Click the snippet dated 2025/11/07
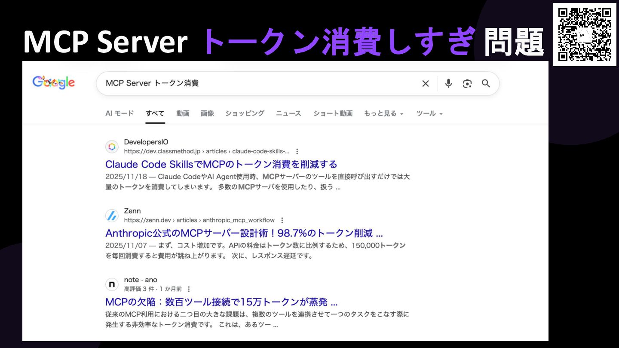Image resolution: width=619 pixels, height=348 pixels. [256, 251]
